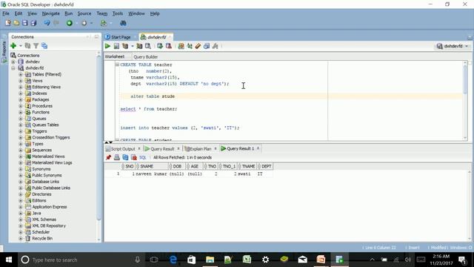This screenshot has width=474, height=267.
Task: Click the SQL link in result toolbar
Action: coord(143,157)
